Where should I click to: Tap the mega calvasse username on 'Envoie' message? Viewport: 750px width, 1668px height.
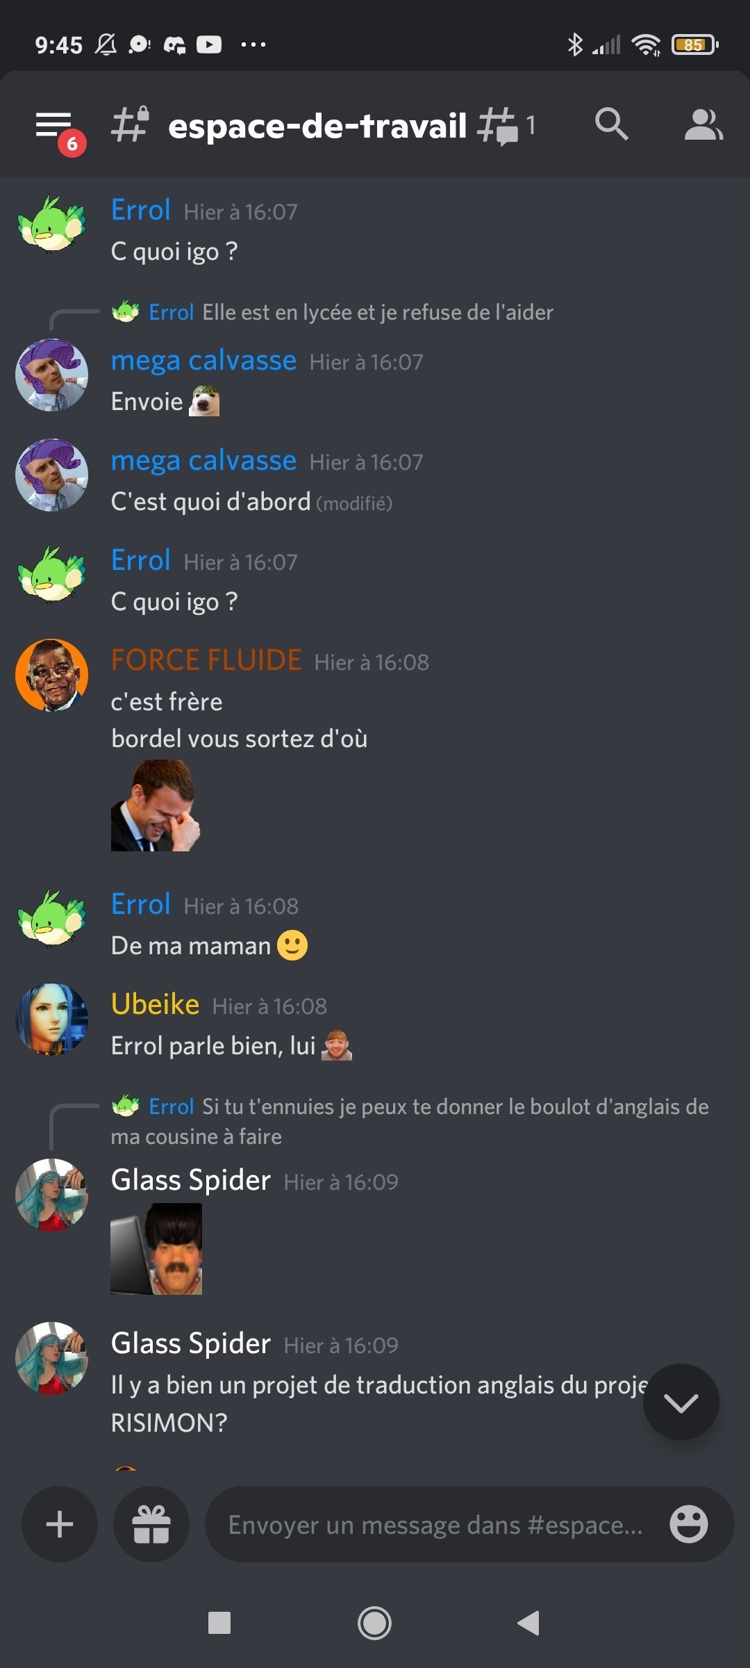[204, 361]
